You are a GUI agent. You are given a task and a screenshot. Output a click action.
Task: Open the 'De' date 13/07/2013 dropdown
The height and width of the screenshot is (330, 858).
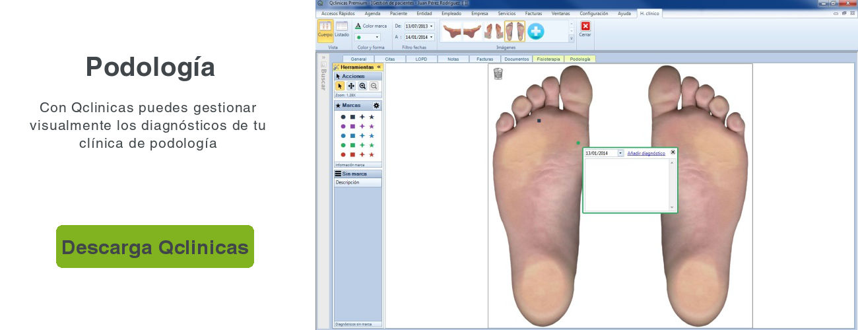[x=431, y=26]
